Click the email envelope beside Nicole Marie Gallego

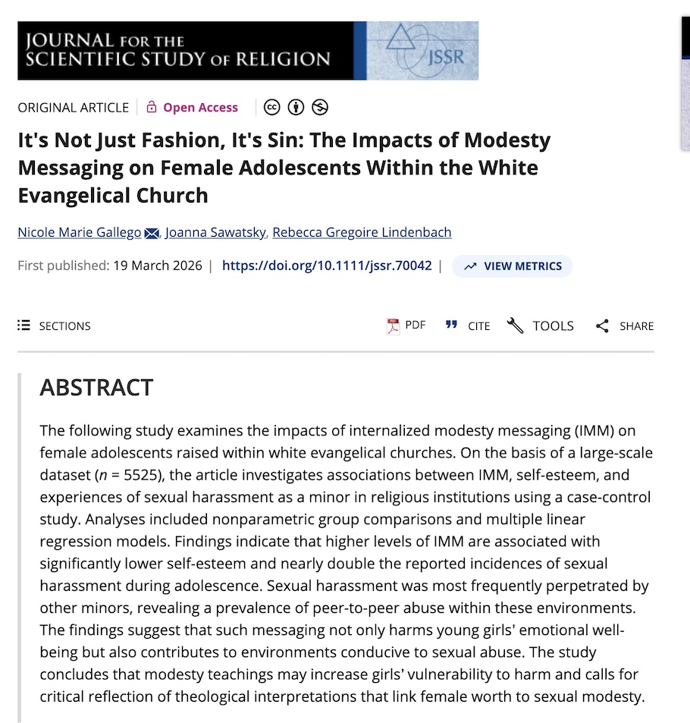152,233
